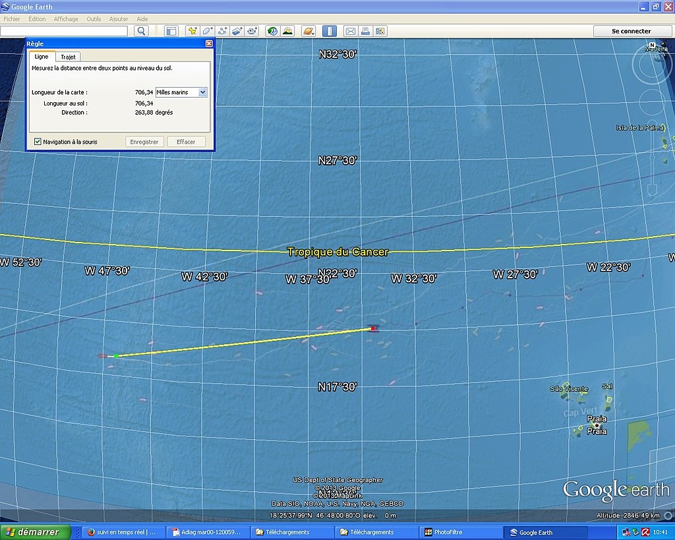
Task: Click the email envelope icon
Action: [350, 31]
